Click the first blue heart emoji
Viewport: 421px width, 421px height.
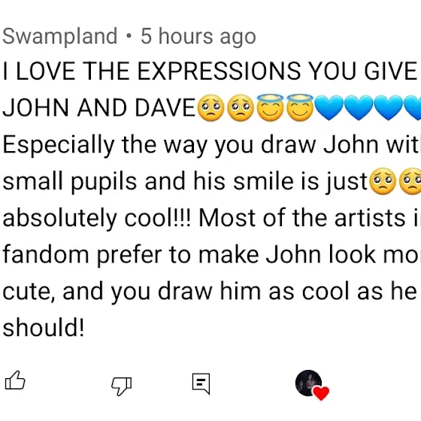click(x=329, y=108)
